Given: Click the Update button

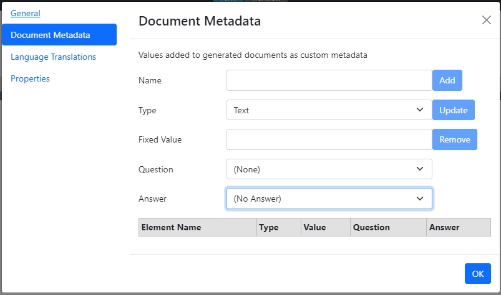Looking at the screenshot, I should coord(453,110).
